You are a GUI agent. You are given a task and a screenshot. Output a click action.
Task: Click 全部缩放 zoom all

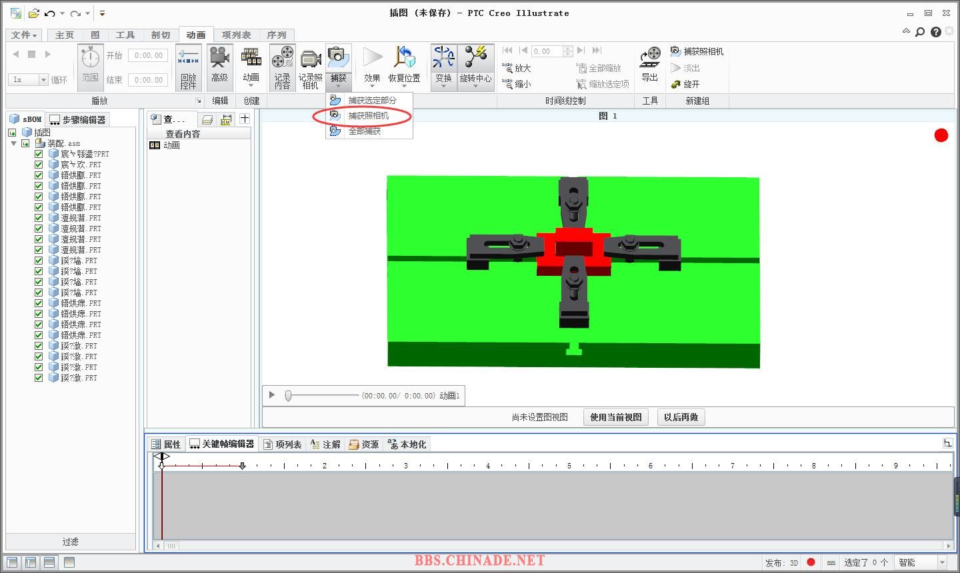point(599,68)
